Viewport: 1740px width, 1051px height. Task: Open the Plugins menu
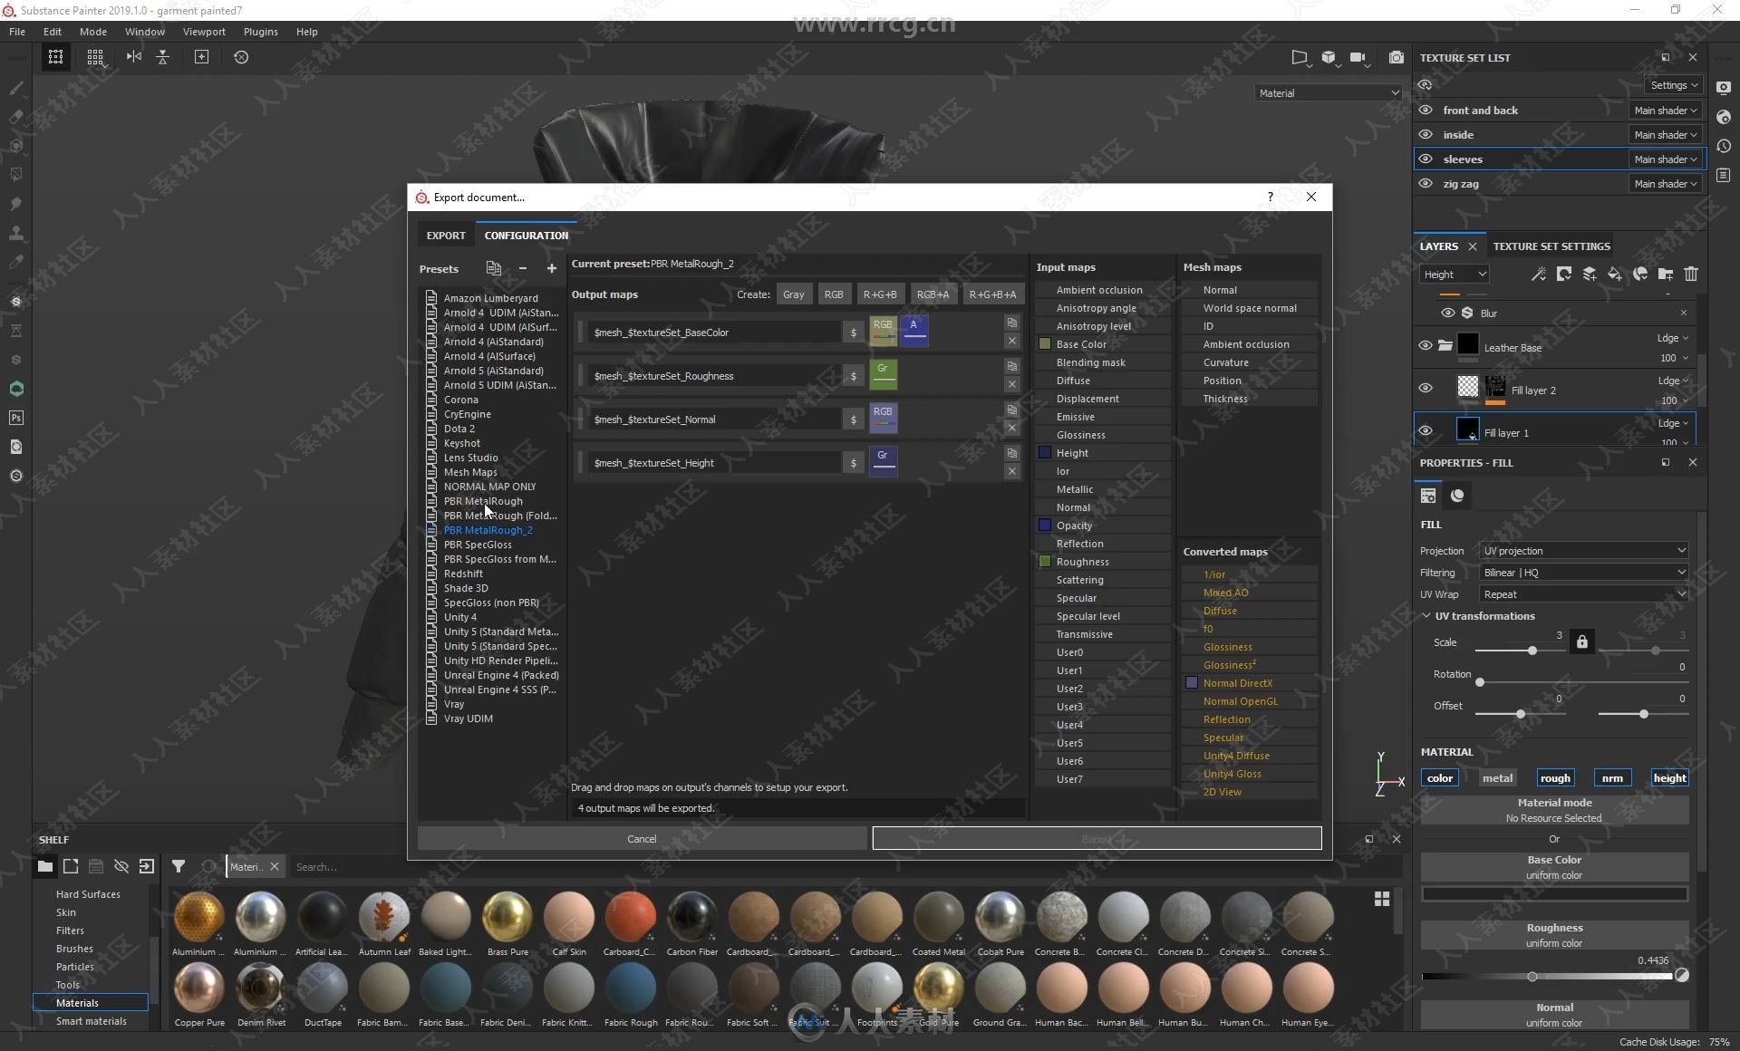pos(261,32)
